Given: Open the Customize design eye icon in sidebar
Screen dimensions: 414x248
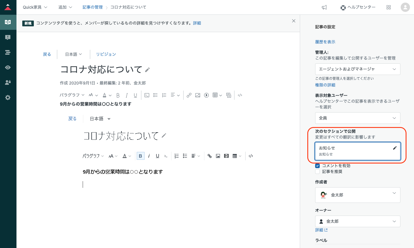Looking at the screenshot, I should [8, 67].
